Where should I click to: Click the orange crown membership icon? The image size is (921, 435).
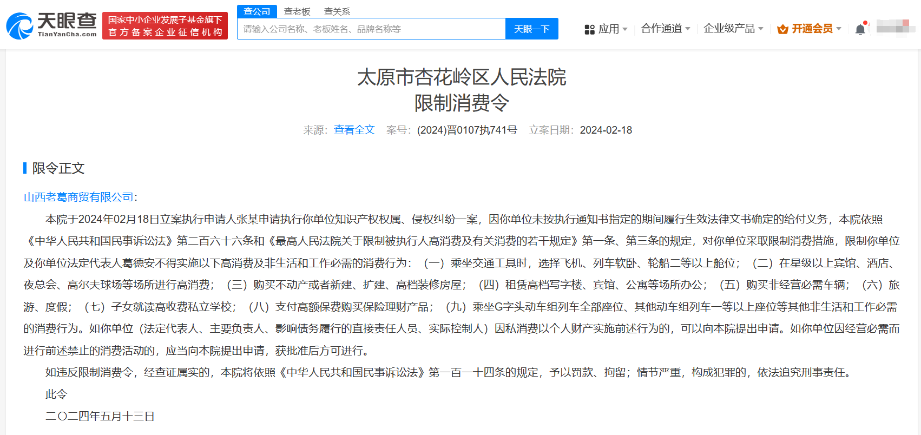tap(782, 29)
